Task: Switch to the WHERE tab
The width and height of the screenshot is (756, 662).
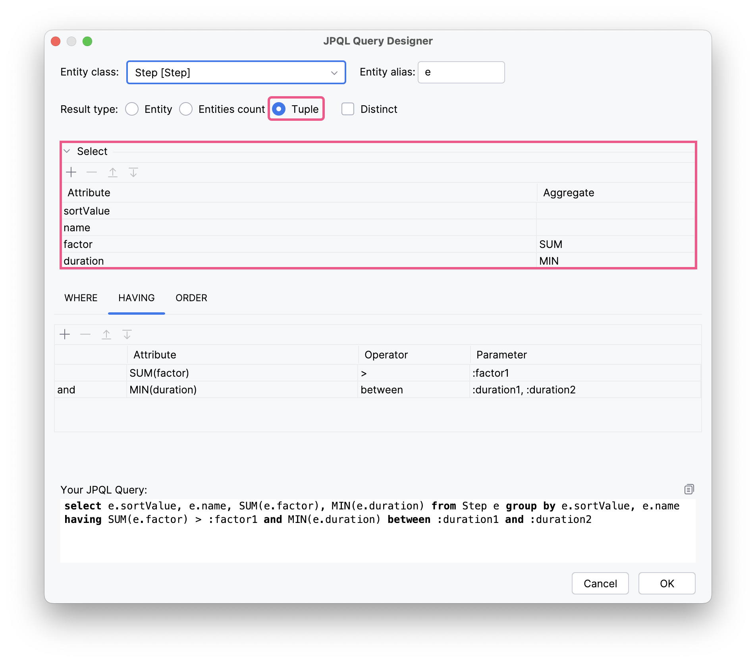Action: pos(81,298)
